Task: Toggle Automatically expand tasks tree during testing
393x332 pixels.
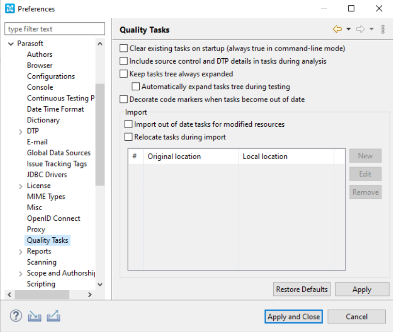Action: pyautogui.click(x=135, y=86)
